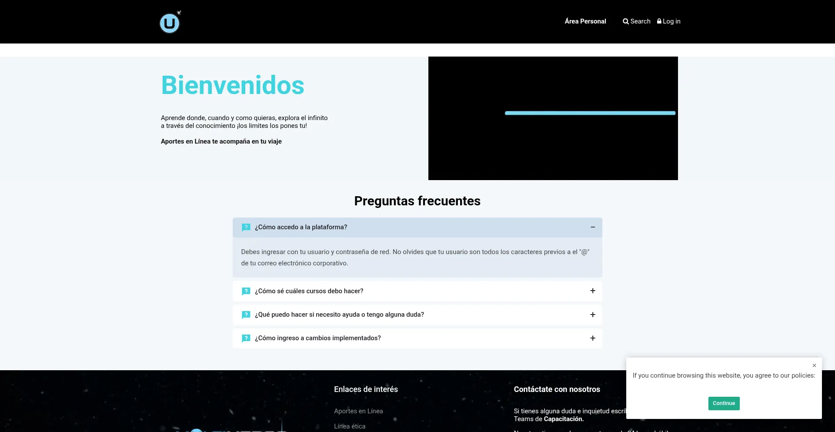
Task: Collapse '¿Cómo accedo a la plataforma?' with minus
Action: [592, 227]
